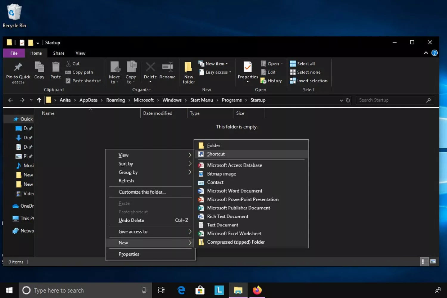
Task: Click Programs in the address breadcrumb
Action: tap(232, 100)
